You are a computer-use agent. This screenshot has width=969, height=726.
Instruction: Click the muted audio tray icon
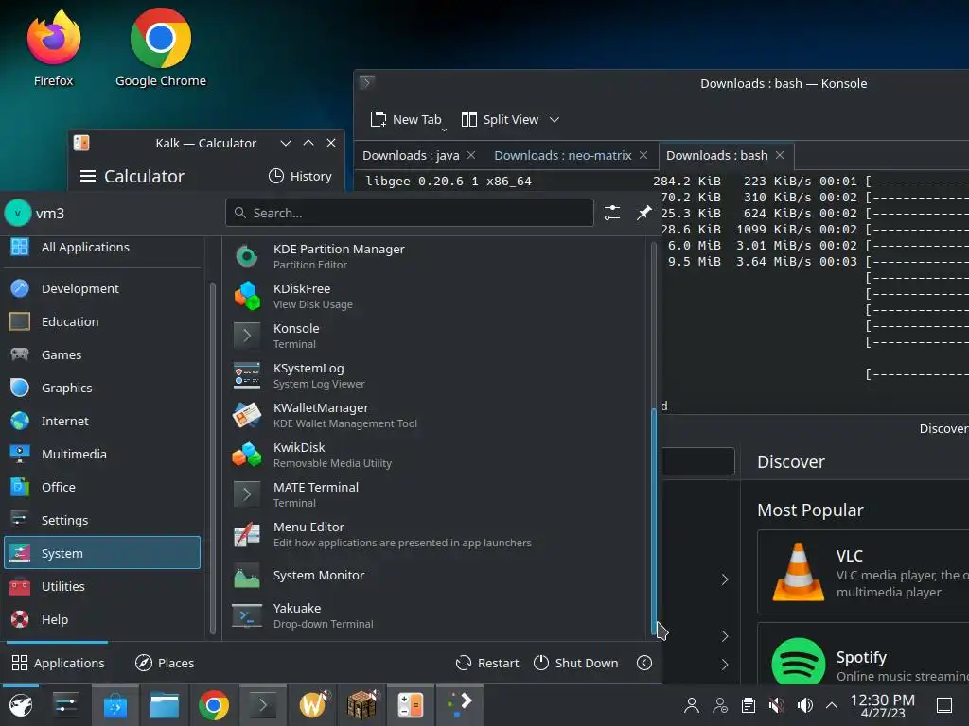[776, 705]
